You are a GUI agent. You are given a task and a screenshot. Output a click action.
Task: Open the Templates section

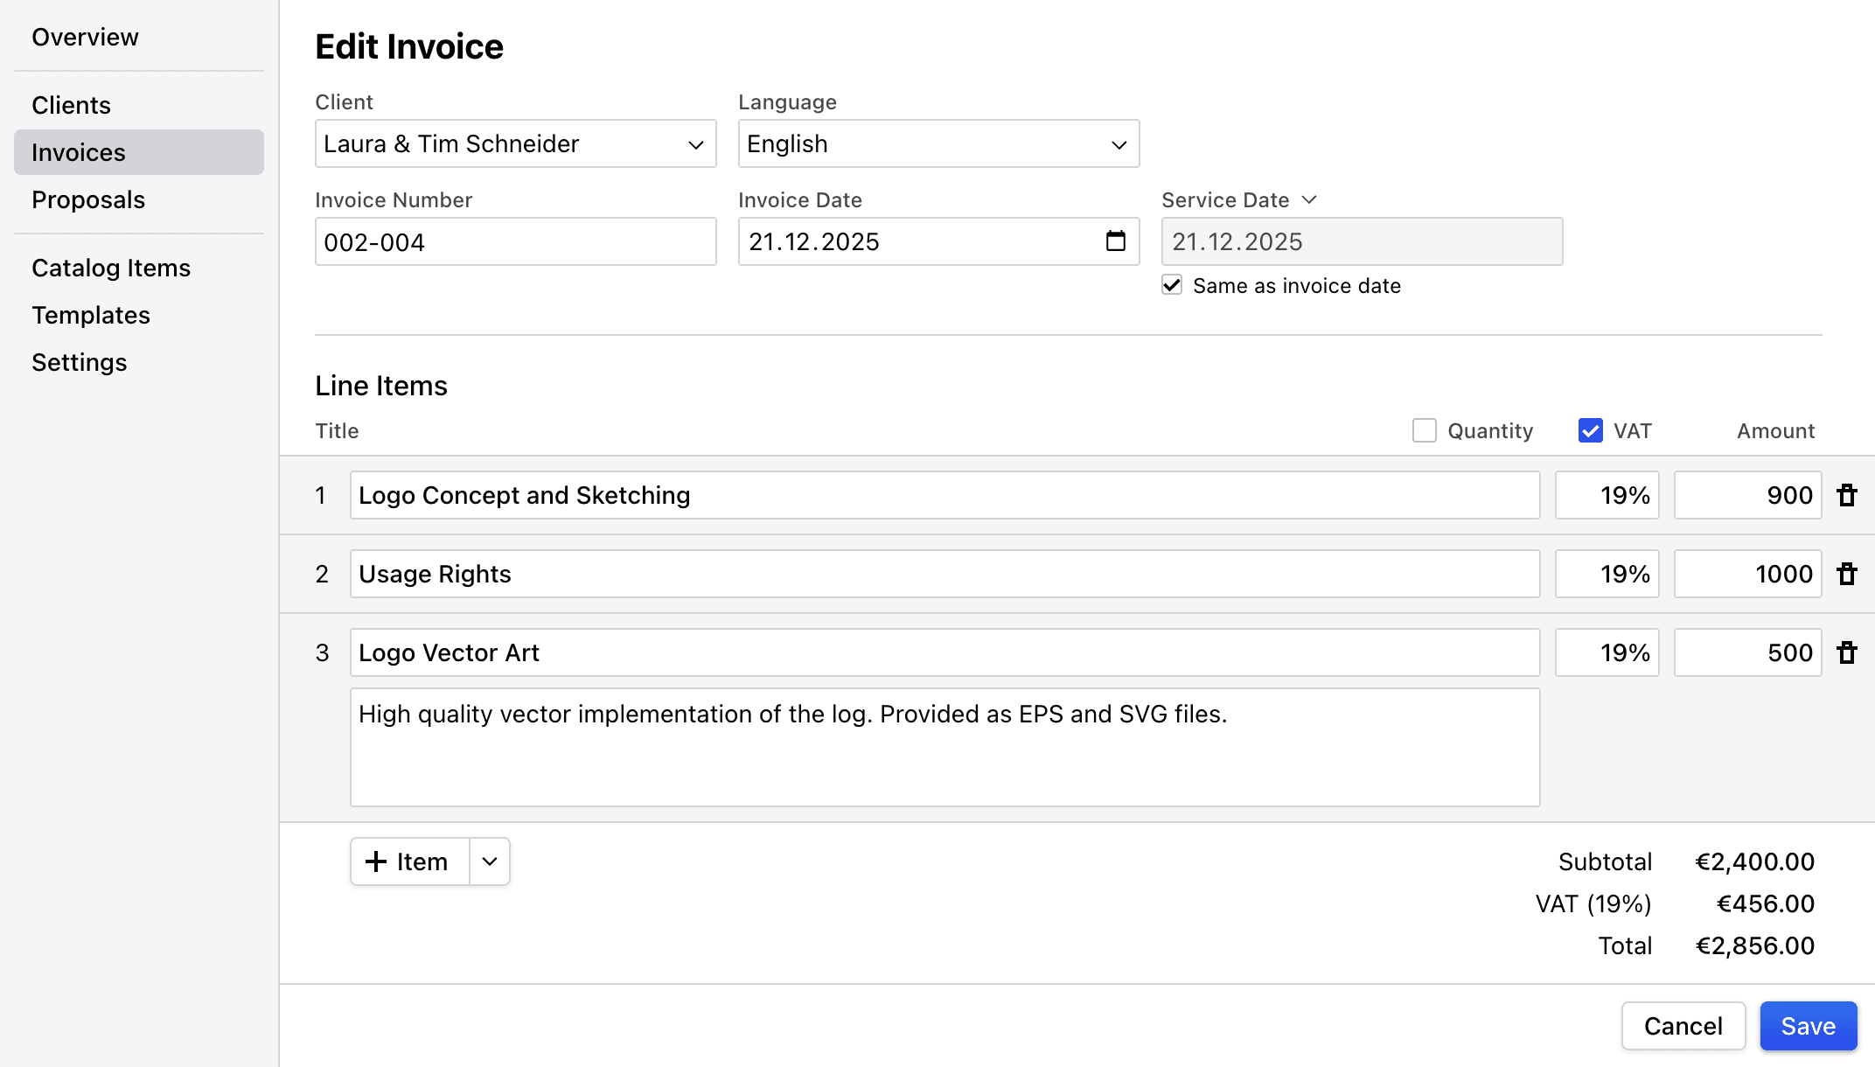click(91, 315)
